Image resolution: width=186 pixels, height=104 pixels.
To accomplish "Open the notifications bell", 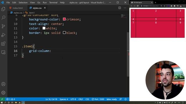I will coord(126,99).
